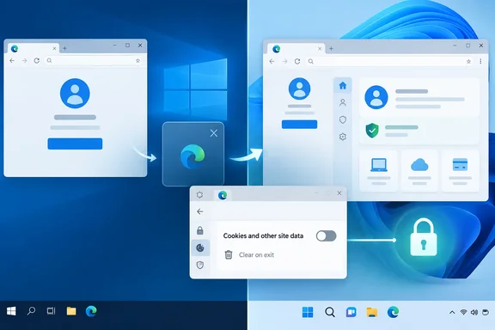Click Back in the left browser window
495x330 pixels.
[x=12, y=61]
